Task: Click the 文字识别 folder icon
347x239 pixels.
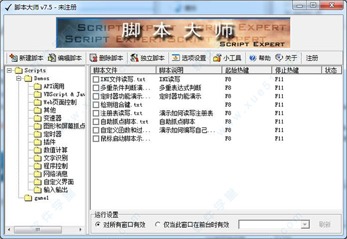Action: point(38,158)
